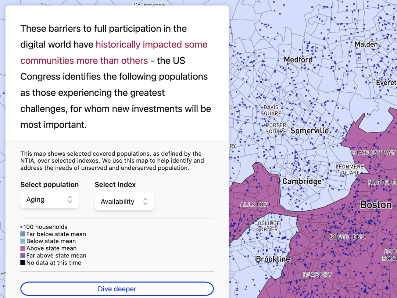Click the pink 'Above state mean' legend marker

(x=22, y=248)
